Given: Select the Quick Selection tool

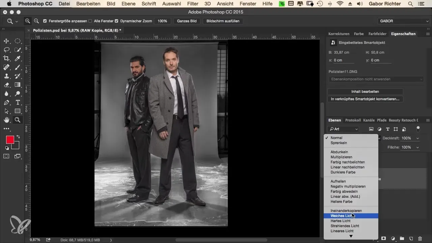Looking at the screenshot, I should point(18,50).
